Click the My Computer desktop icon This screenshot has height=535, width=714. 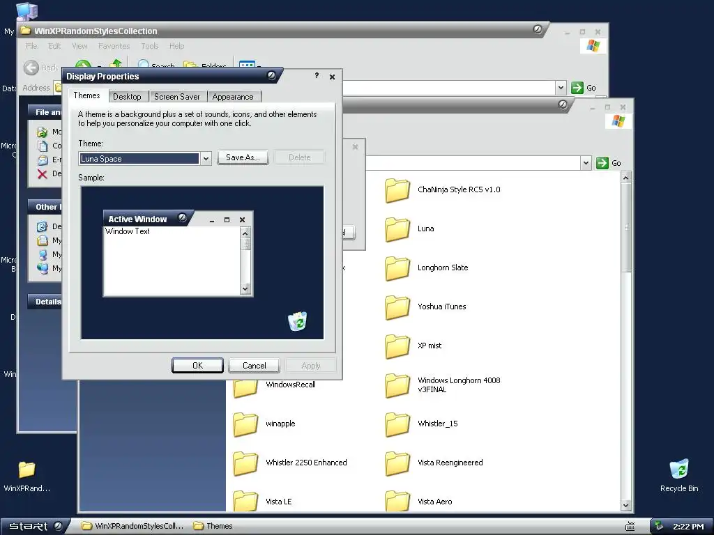click(26, 11)
